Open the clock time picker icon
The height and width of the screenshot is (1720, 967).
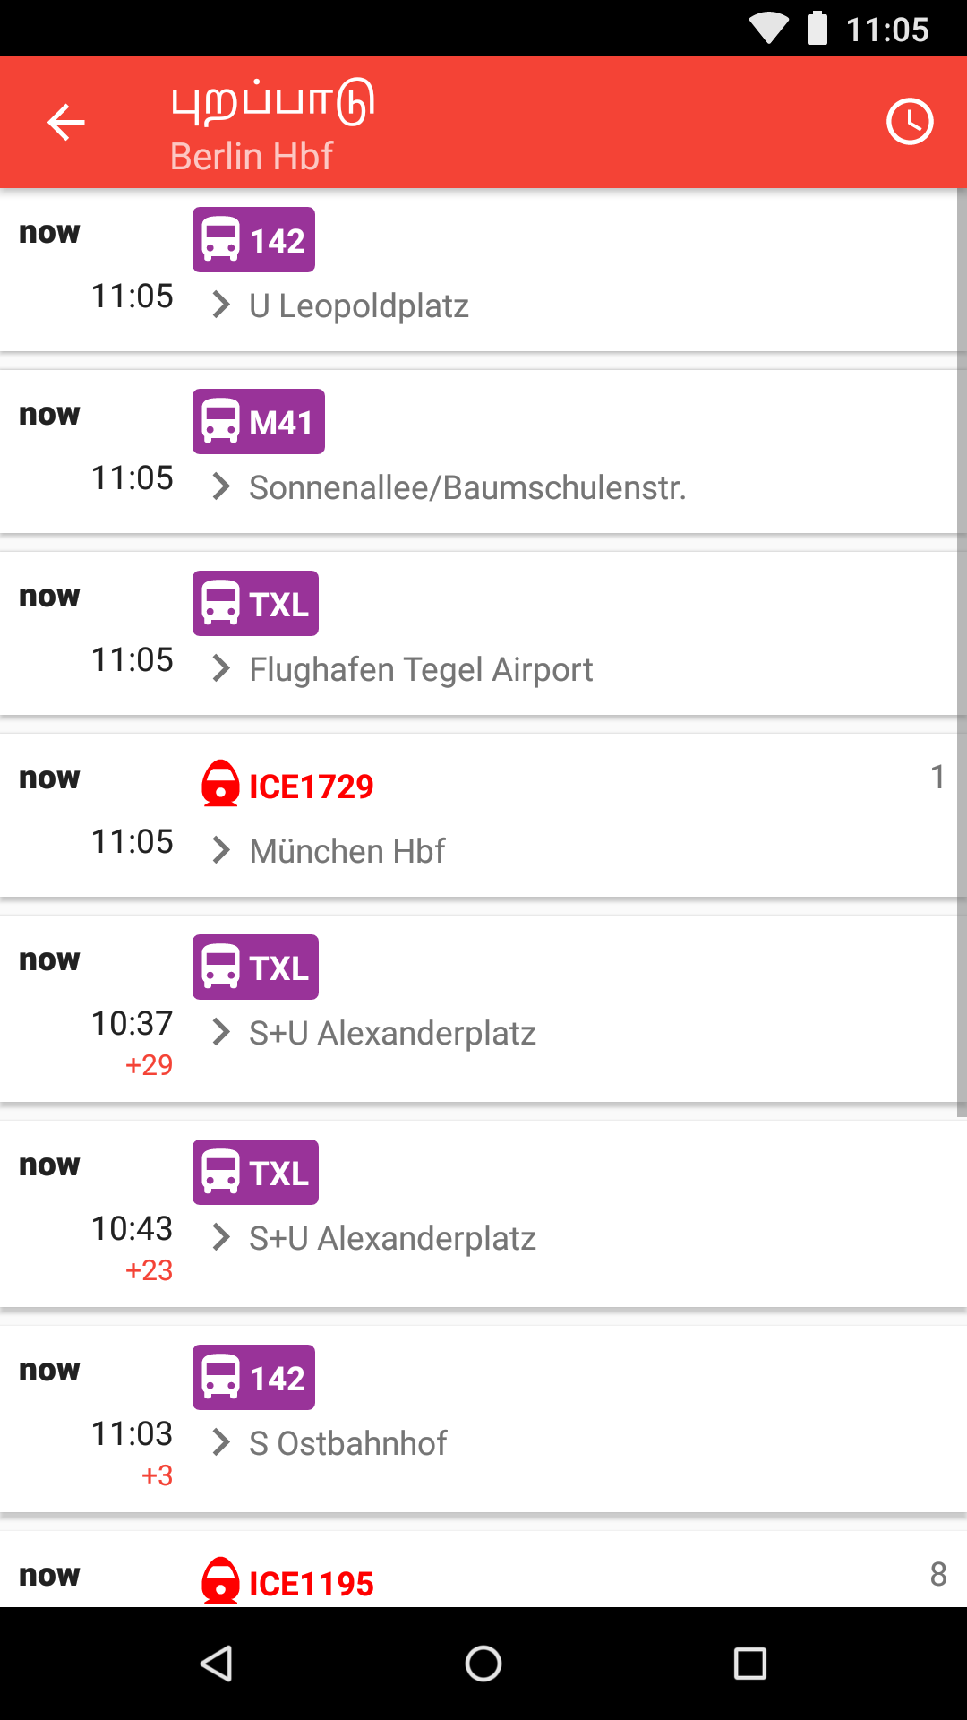pos(910,122)
